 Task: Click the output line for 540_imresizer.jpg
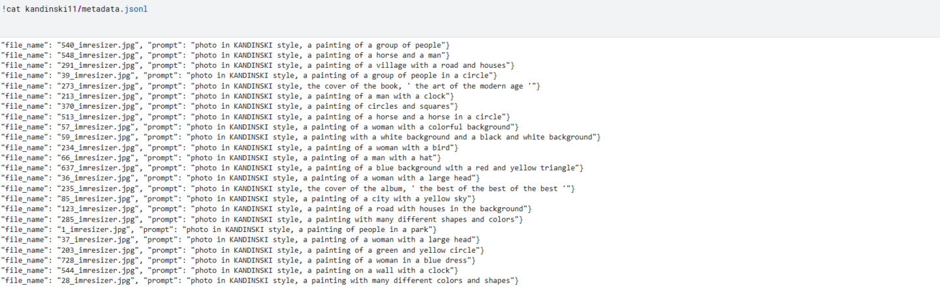(x=225, y=45)
